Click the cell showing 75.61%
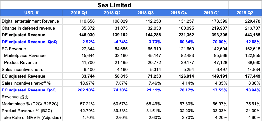The height and width of the screenshot is (121, 262). pyautogui.click(x=245, y=104)
